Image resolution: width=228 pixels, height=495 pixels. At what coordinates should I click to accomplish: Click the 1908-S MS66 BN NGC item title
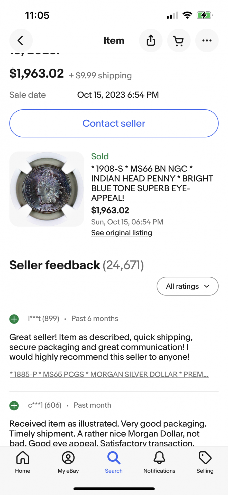coord(152,183)
